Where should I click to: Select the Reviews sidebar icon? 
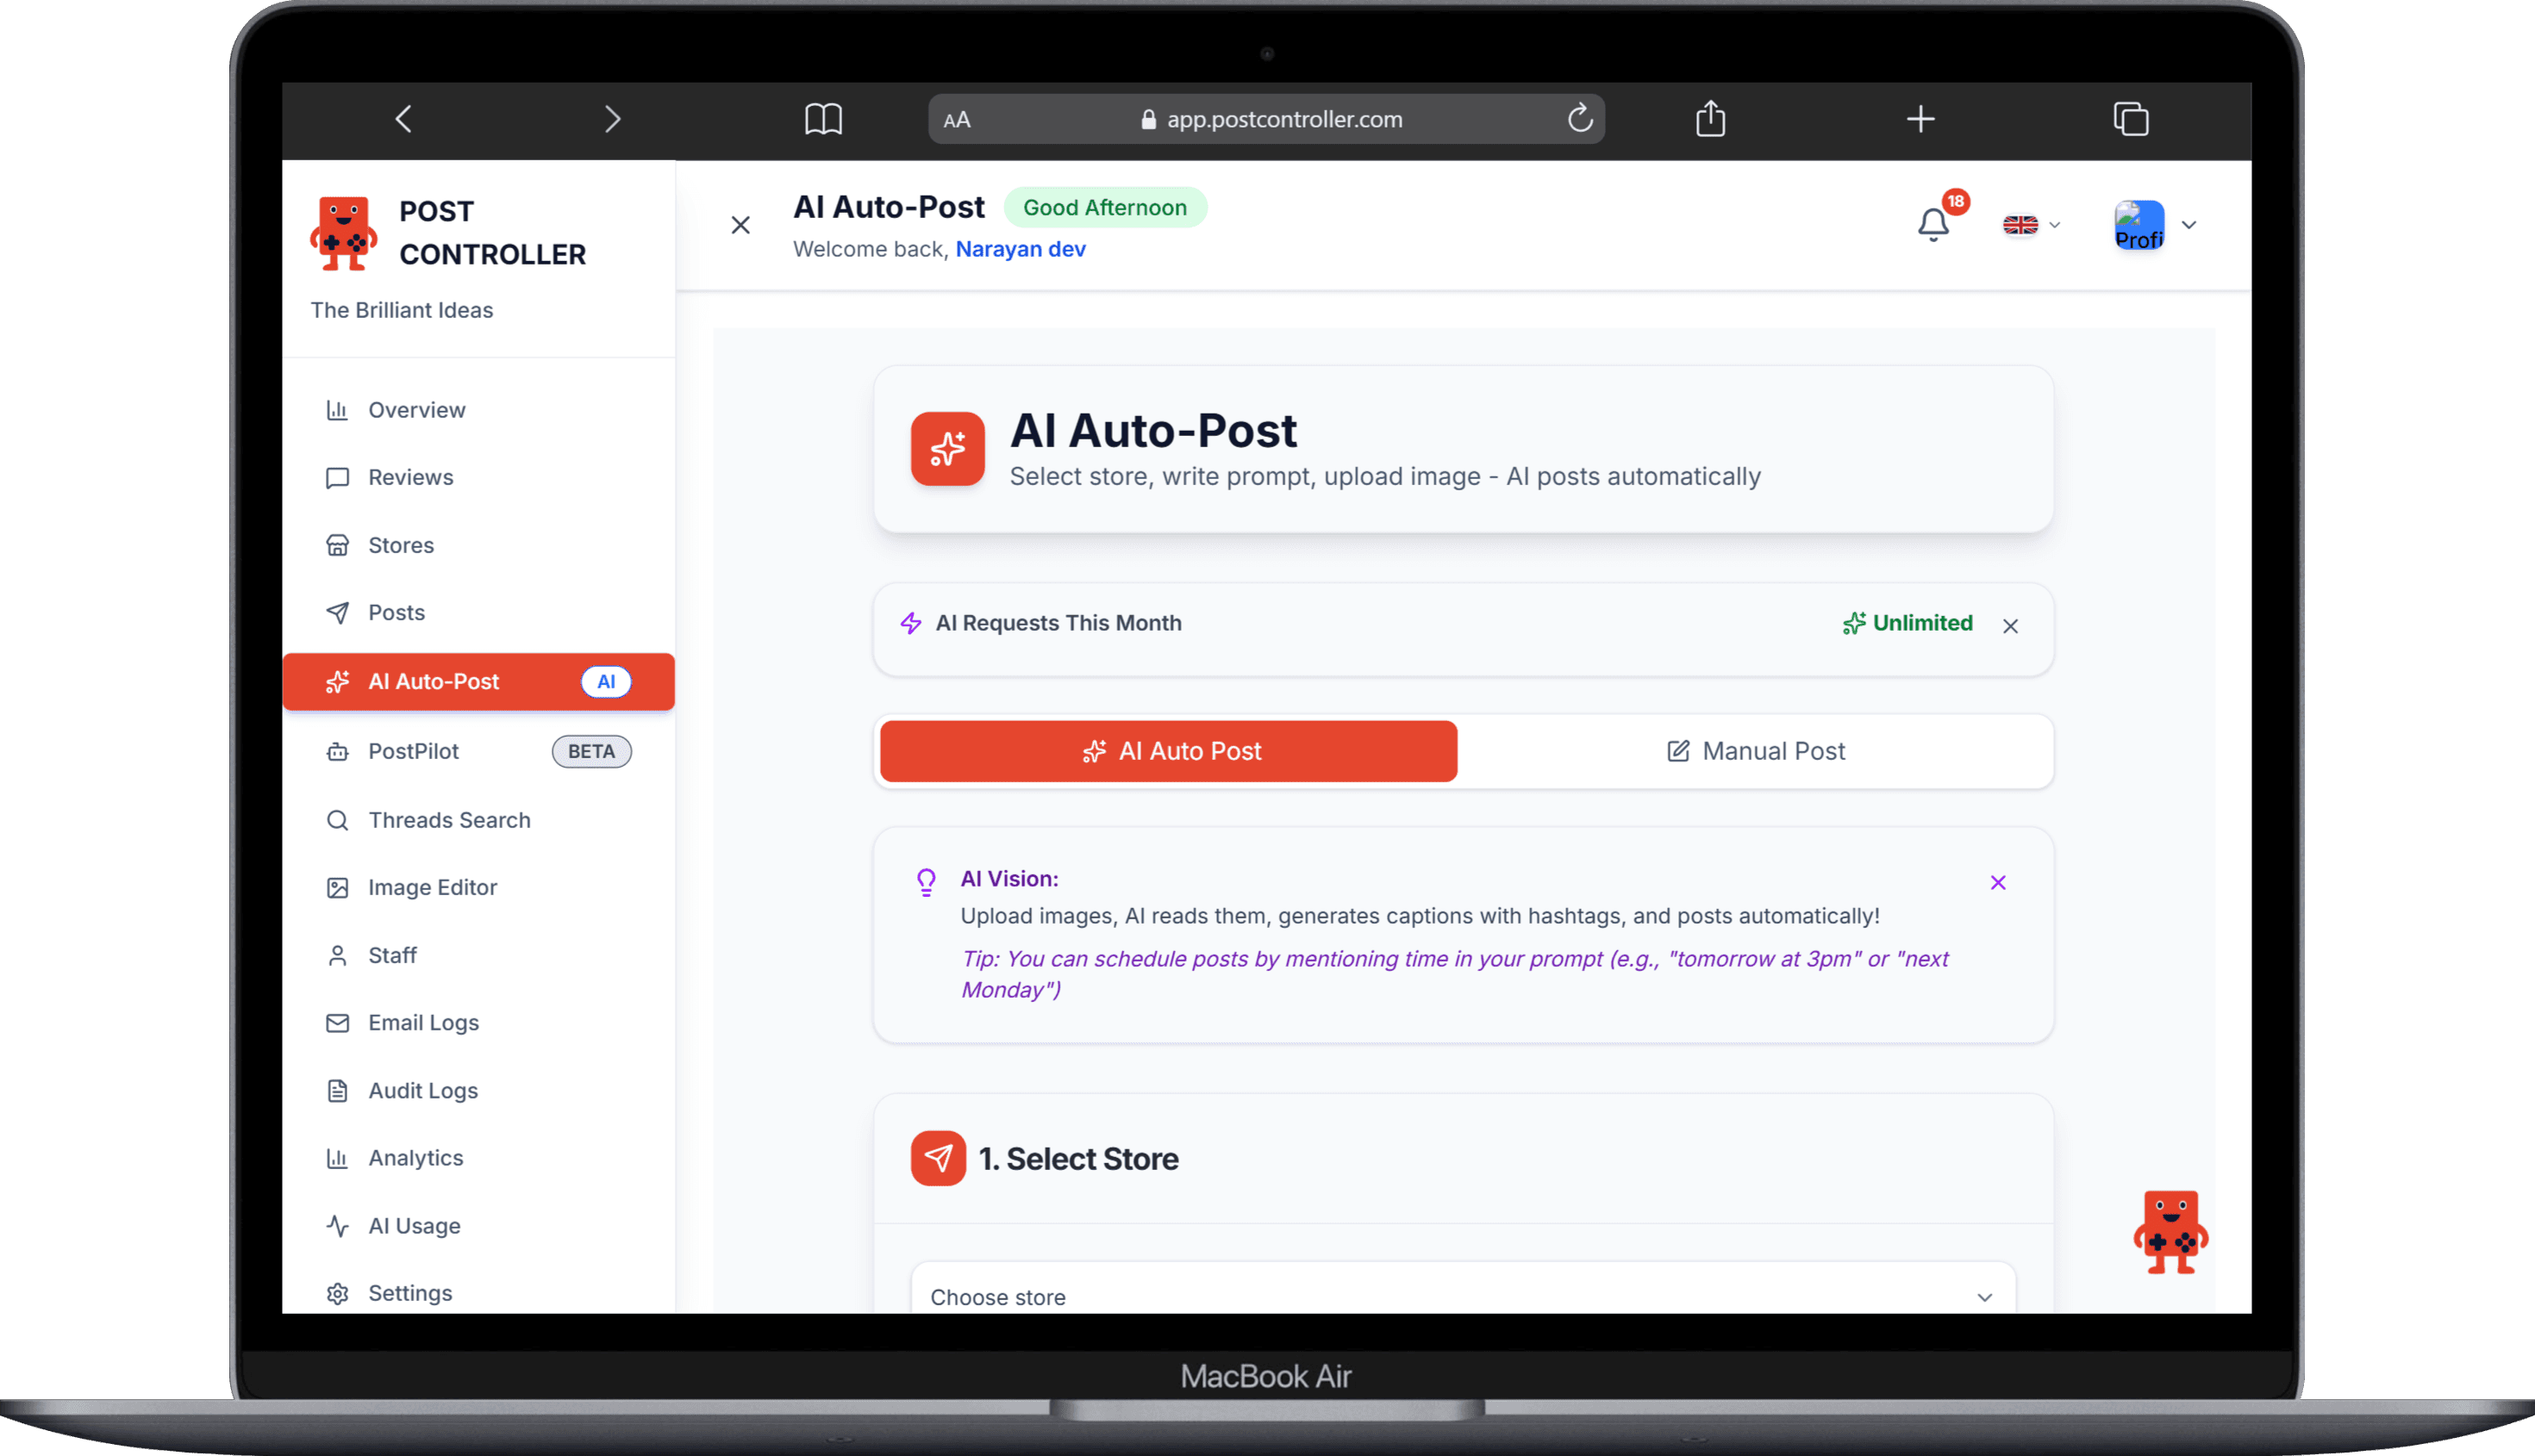(338, 477)
